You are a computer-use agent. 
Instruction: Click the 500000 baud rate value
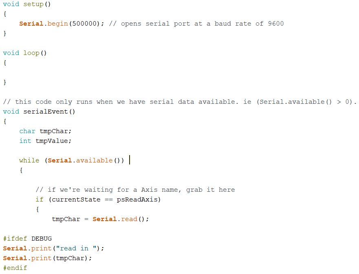click(84, 24)
